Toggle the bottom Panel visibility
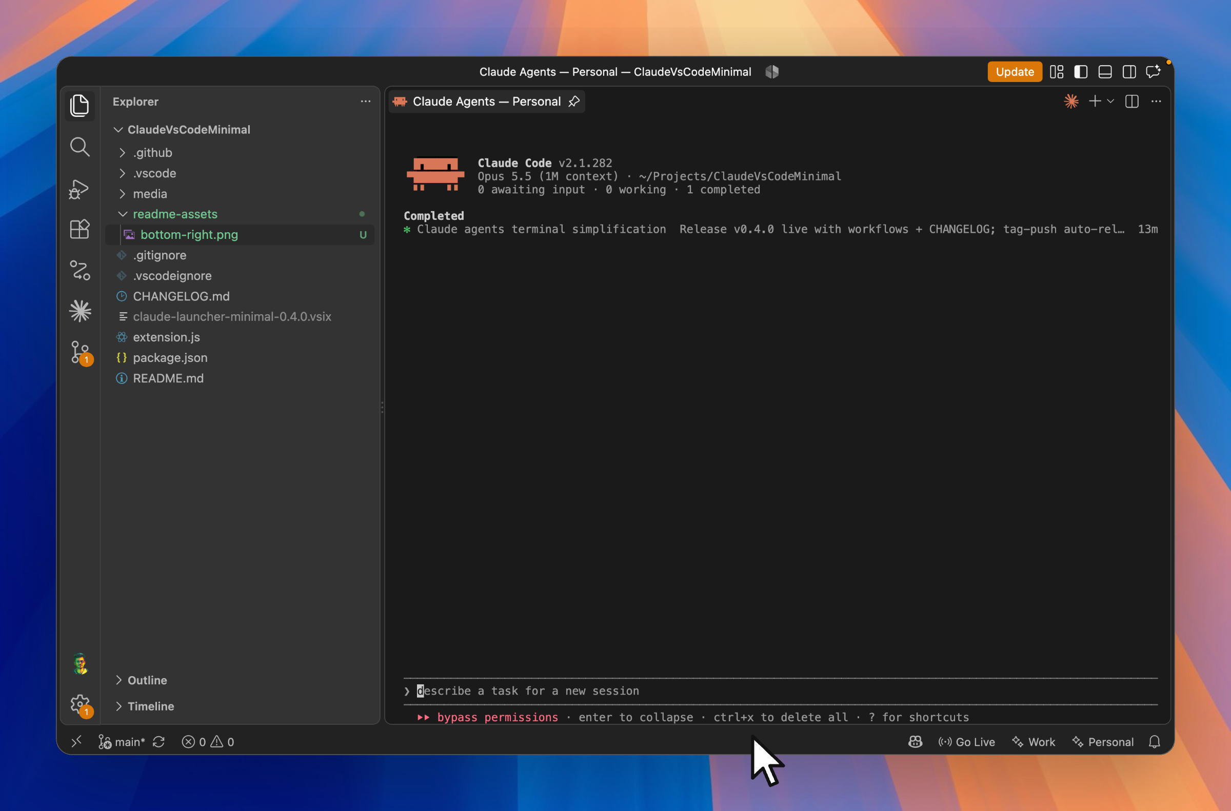 point(1105,72)
